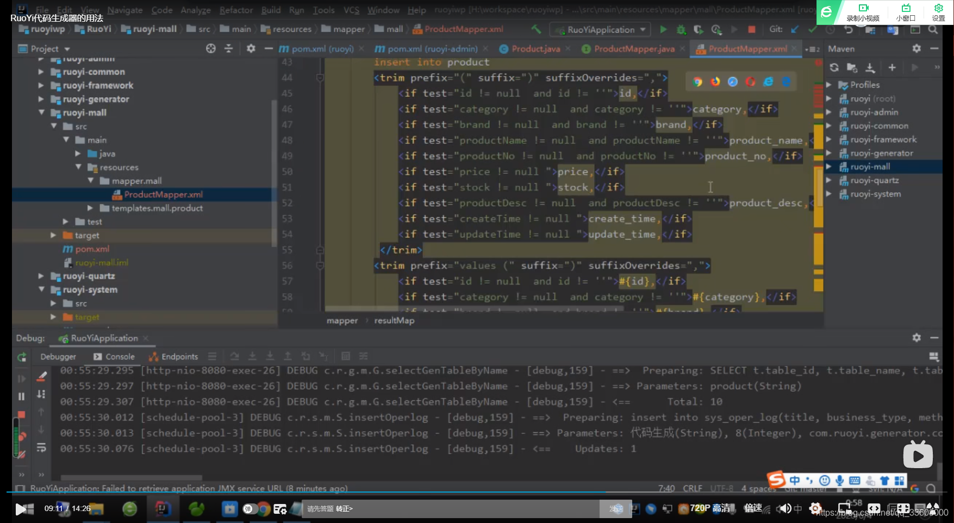This screenshot has height=523, width=954.
Task: Click the video progress bar
Action: (x=477, y=492)
